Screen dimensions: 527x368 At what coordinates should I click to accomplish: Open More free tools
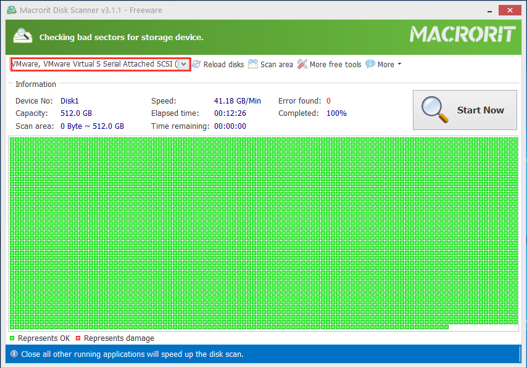pos(335,65)
